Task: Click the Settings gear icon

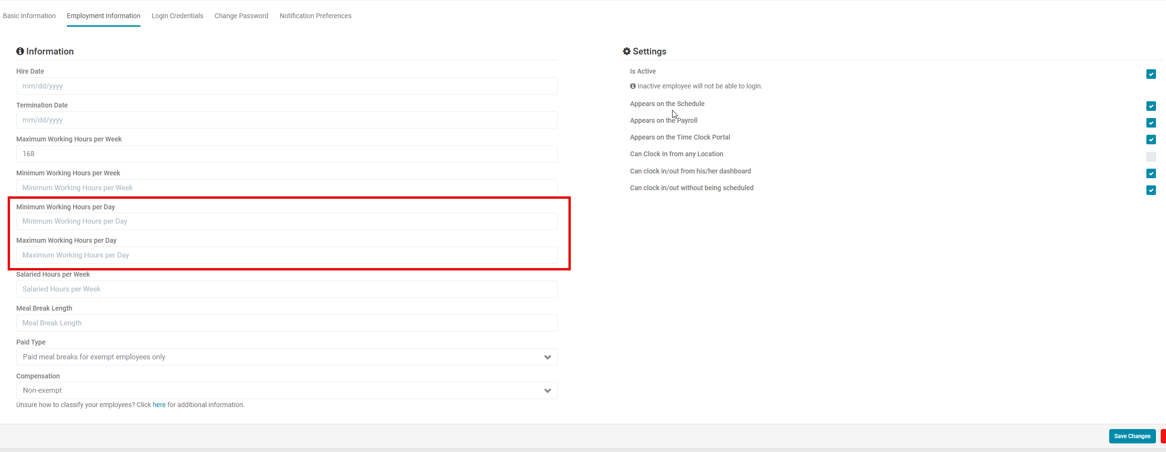Action: [x=627, y=51]
